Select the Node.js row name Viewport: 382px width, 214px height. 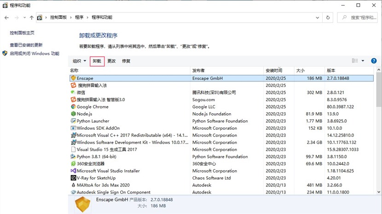tap(85, 114)
